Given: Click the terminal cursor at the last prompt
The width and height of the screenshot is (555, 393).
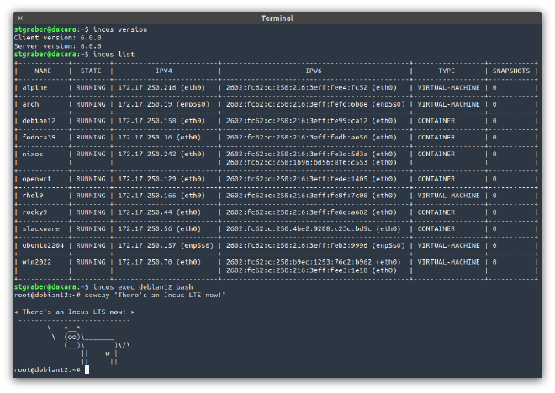Looking at the screenshot, I should tap(87, 369).
